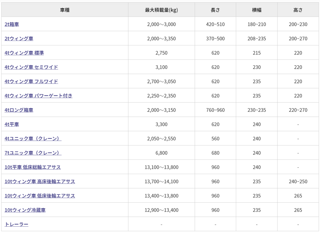Click the 220~270 height value

298,110
